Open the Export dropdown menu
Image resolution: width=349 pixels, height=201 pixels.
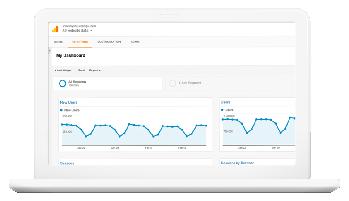(95, 71)
